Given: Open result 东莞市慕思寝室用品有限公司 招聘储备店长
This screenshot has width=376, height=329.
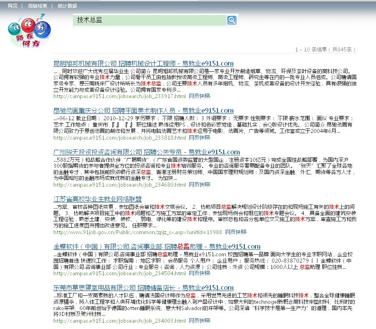Looking at the screenshot, I should tap(144, 288).
